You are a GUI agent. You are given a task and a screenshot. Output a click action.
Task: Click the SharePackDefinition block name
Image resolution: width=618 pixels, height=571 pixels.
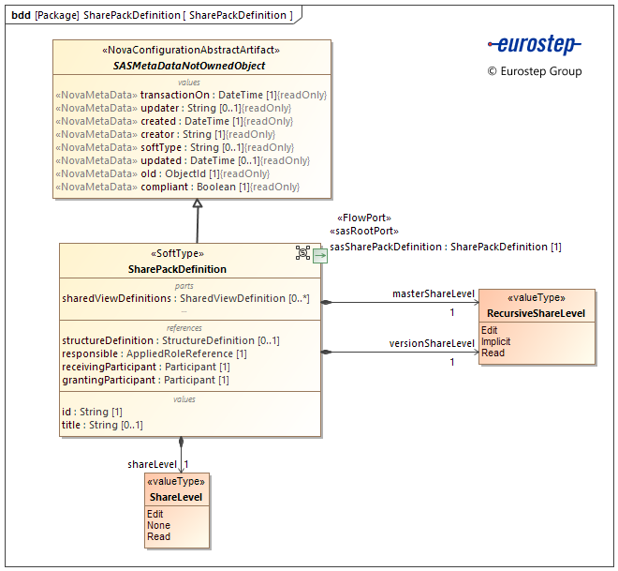(x=177, y=269)
